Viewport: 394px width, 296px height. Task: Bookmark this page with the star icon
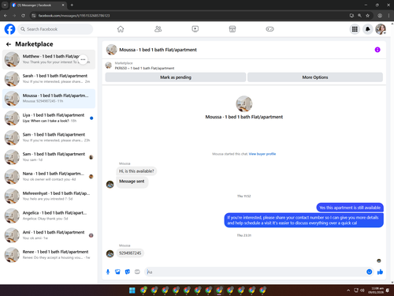pos(367,16)
